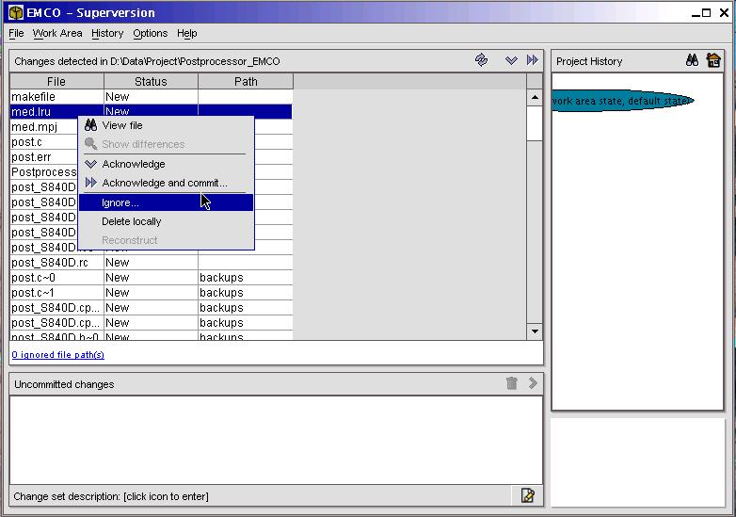Viewport: 736px width, 517px height.
Task: Choose Acknowledge in the context menu
Action: [x=167, y=164]
